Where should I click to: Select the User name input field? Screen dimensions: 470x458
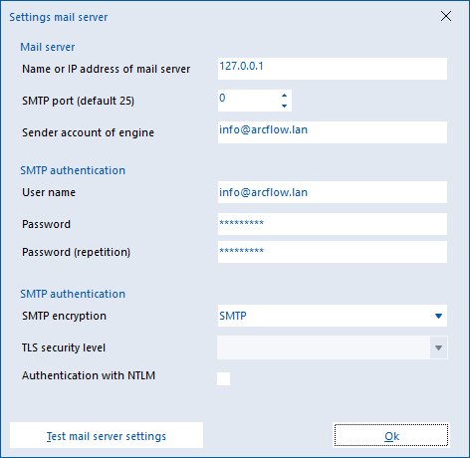click(333, 192)
